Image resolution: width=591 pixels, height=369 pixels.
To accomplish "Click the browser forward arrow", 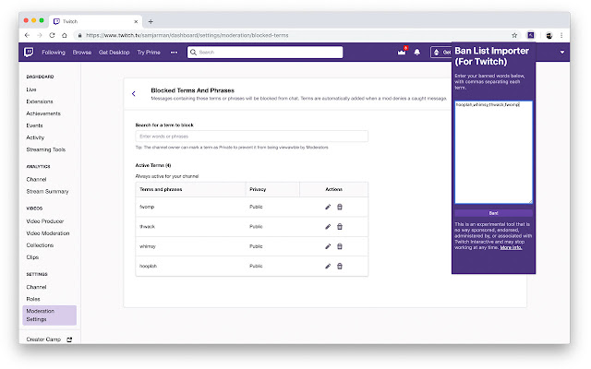I will coord(40,35).
